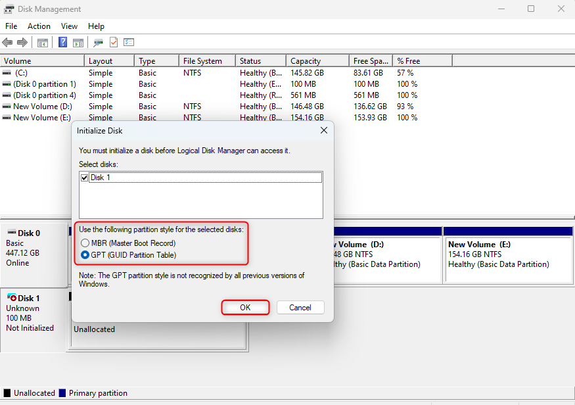Click the Back arrow toolbar icon
The height and width of the screenshot is (405, 575).
(7, 43)
